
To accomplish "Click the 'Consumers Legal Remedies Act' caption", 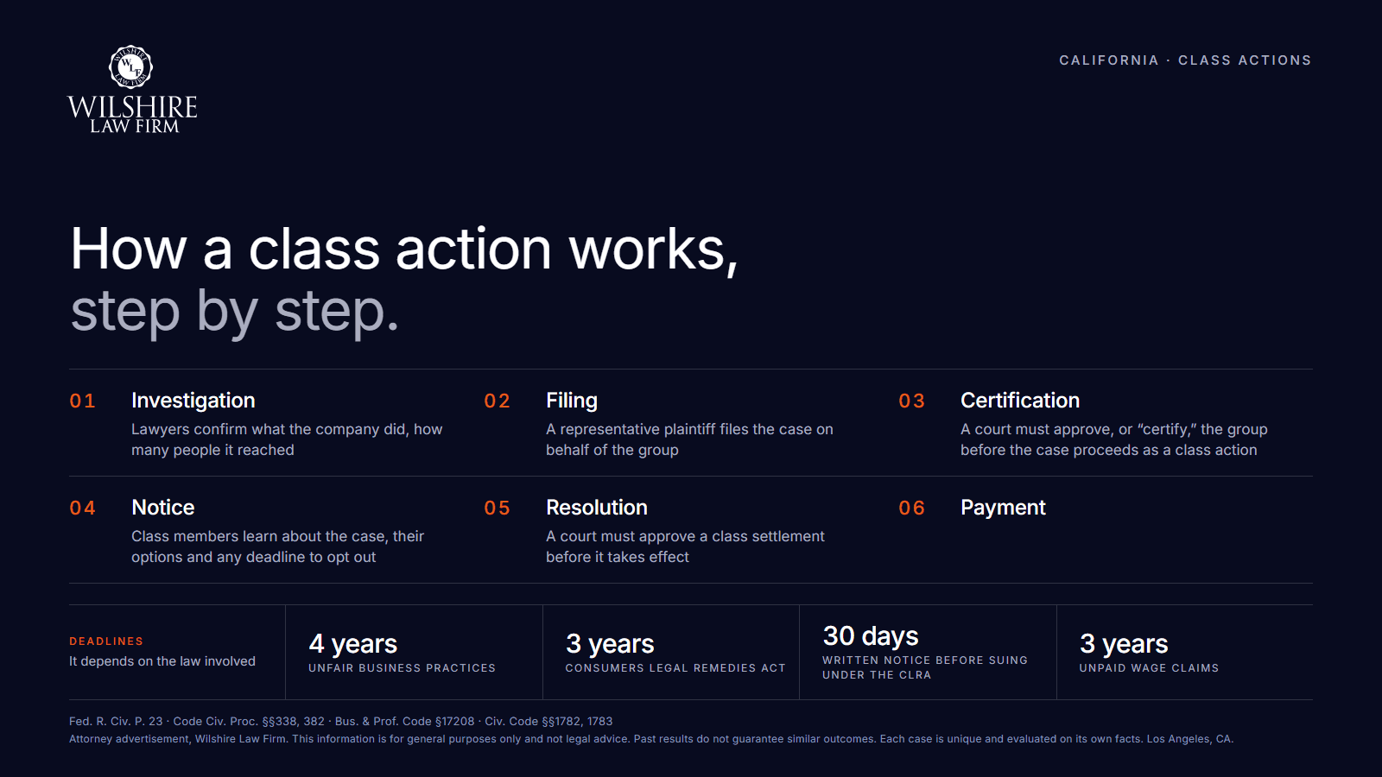I will (675, 668).
